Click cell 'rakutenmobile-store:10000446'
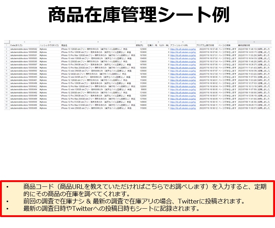The width and height of the screenshot is (275, 228). pyautogui.click(x=24, y=74)
